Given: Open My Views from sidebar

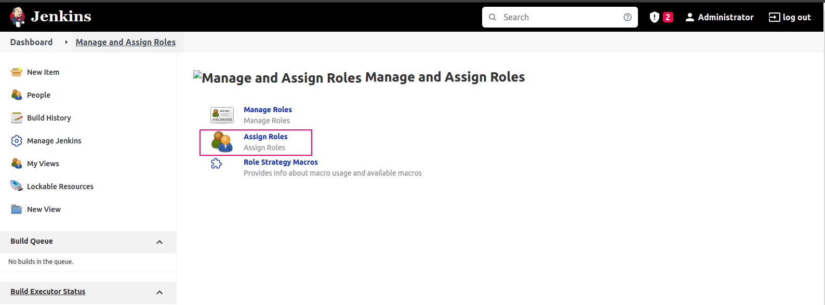Looking at the screenshot, I should point(43,164).
